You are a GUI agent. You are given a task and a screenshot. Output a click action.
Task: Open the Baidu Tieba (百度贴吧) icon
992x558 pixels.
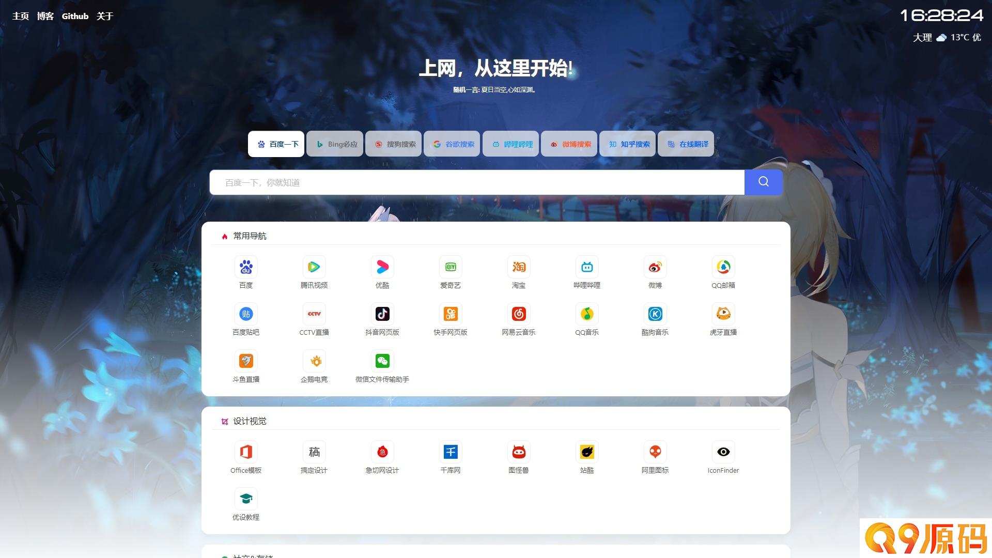[x=246, y=314]
